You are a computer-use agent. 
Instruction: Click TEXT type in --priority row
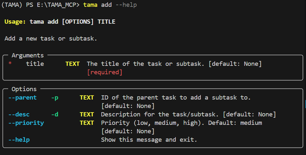tap(87, 123)
